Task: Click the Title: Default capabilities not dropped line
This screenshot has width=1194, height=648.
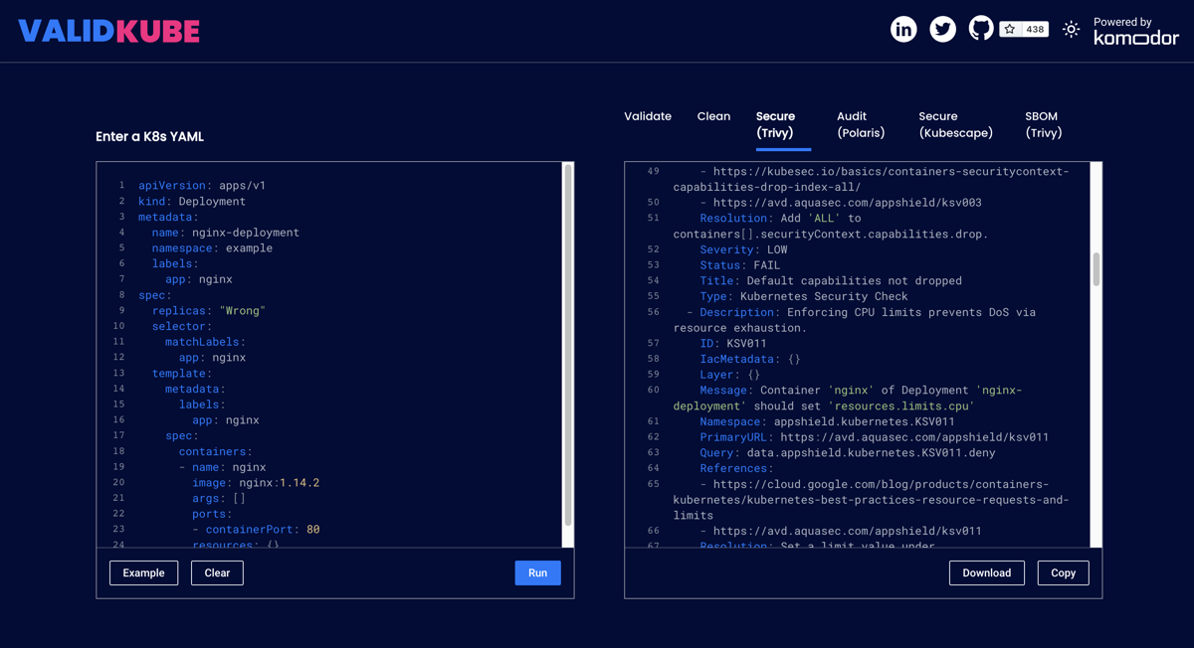Action: (831, 280)
